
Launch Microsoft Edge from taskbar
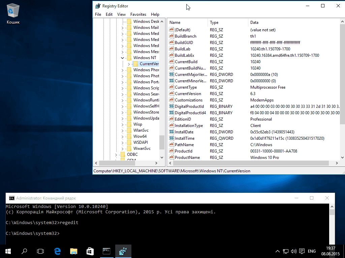(57, 251)
